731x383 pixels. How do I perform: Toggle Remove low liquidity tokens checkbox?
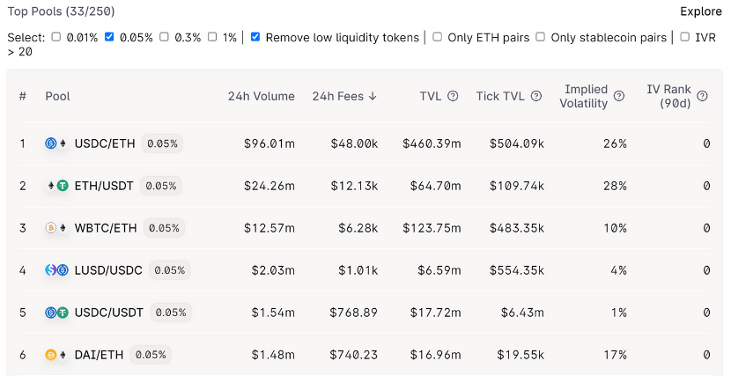coord(255,37)
